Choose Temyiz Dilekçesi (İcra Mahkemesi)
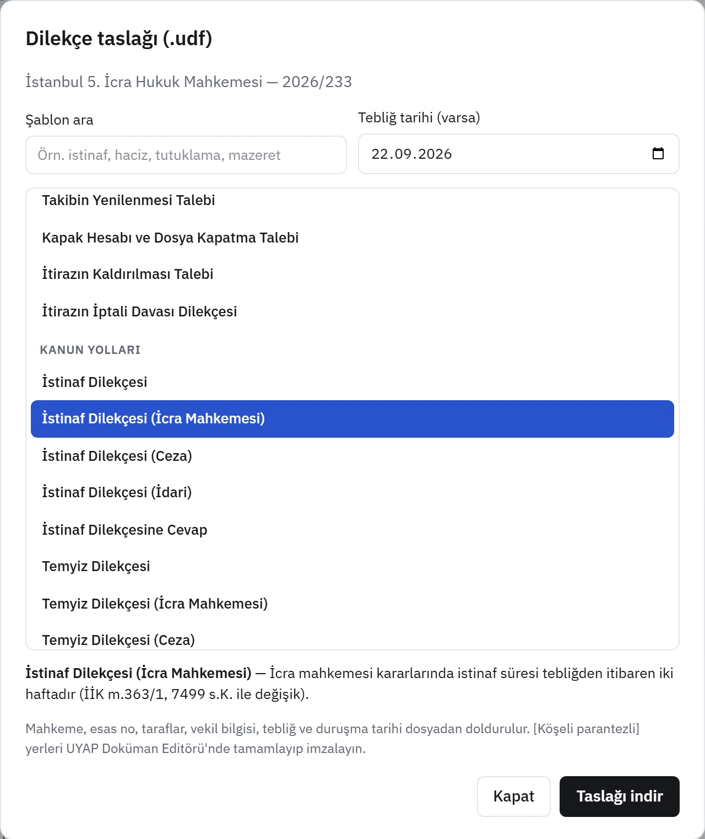 (x=352, y=604)
